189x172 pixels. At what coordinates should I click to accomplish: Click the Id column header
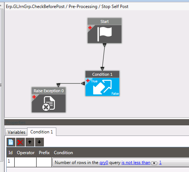[11, 153]
